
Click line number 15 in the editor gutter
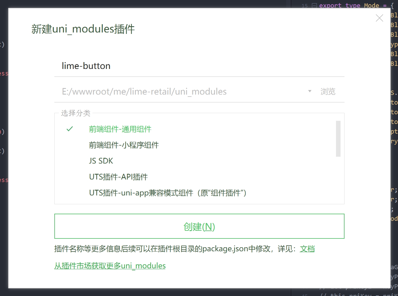click(304, 6)
